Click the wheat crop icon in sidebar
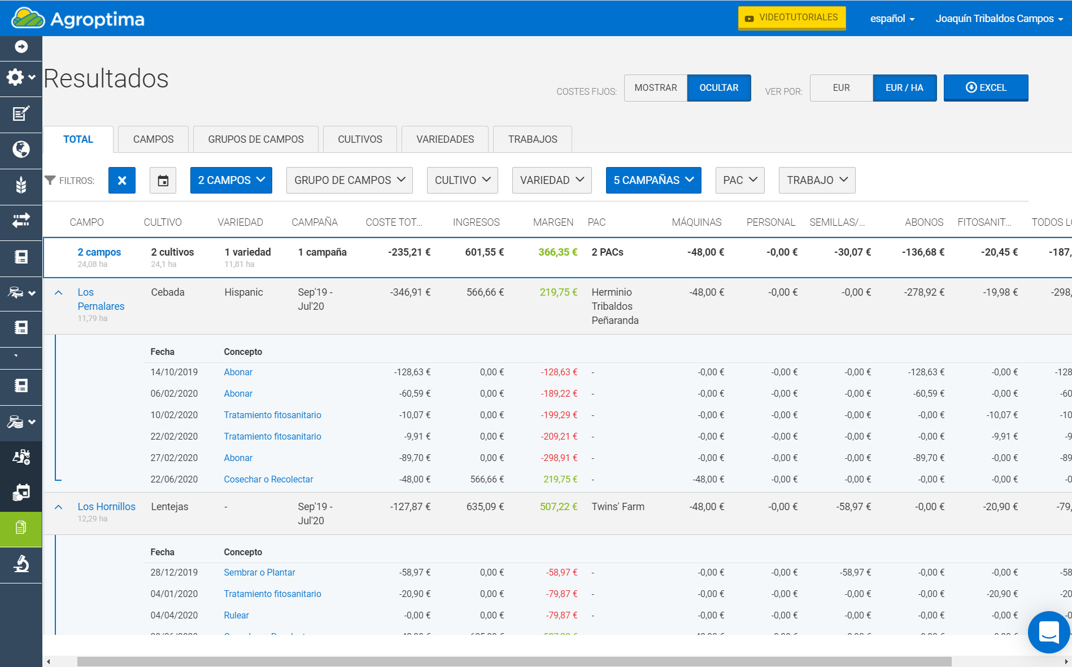Image resolution: width=1072 pixels, height=667 pixels. pyautogui.click(x=21, y=185)
